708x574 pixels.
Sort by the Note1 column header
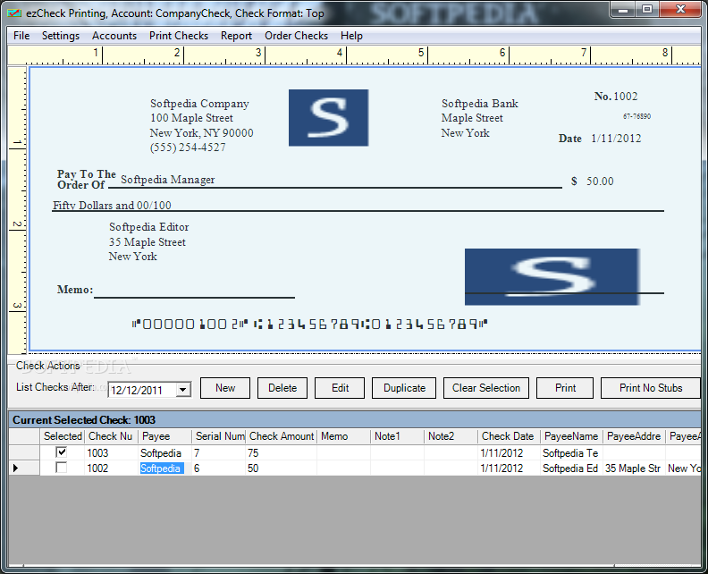point(397,436)
